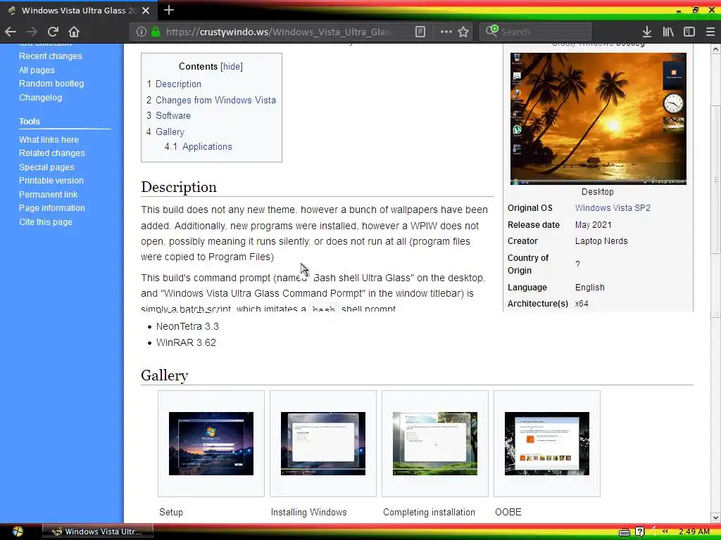This screenshot has height=540, width=721.
Task: Click the Search input field
Action: (x=535, y=32)
